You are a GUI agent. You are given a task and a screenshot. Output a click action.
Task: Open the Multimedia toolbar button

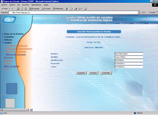tap(58, 9)
